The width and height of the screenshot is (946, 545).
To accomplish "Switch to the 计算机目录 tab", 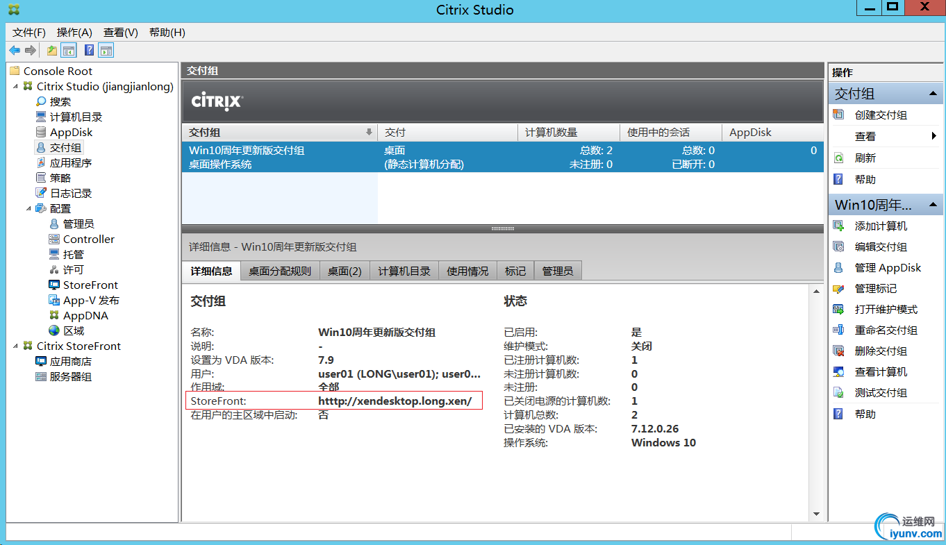I will tap(404, 271).
